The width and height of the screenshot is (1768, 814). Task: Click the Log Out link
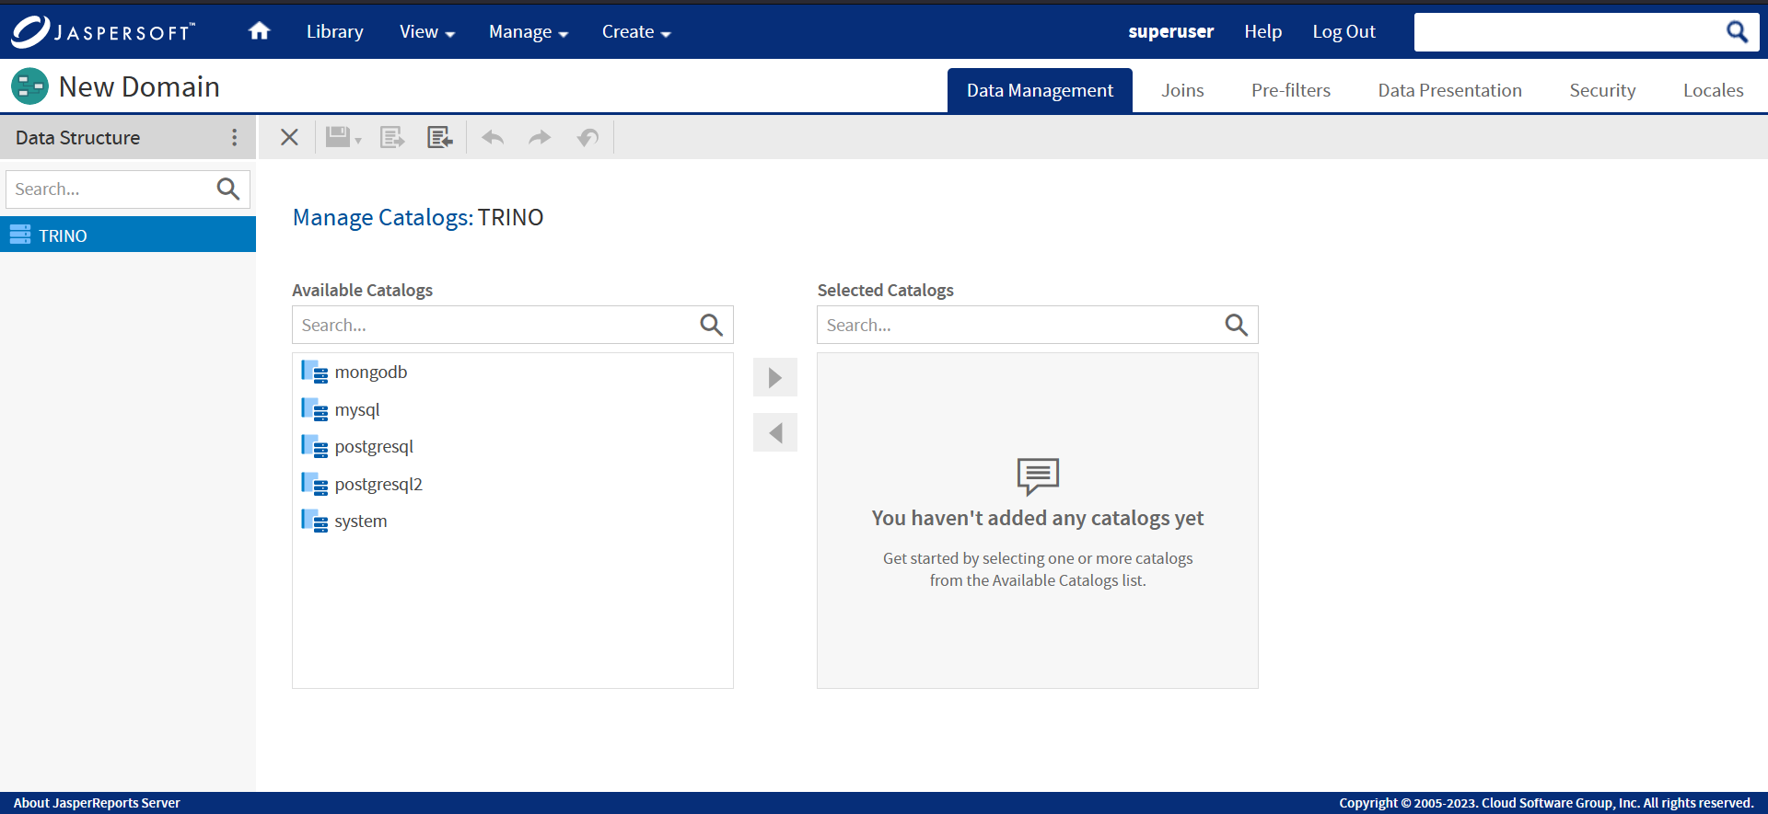tap(1343, 31)
